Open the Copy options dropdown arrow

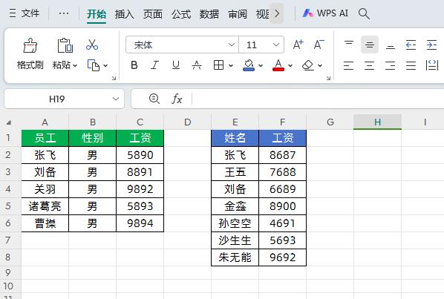[x=105, y=65]
